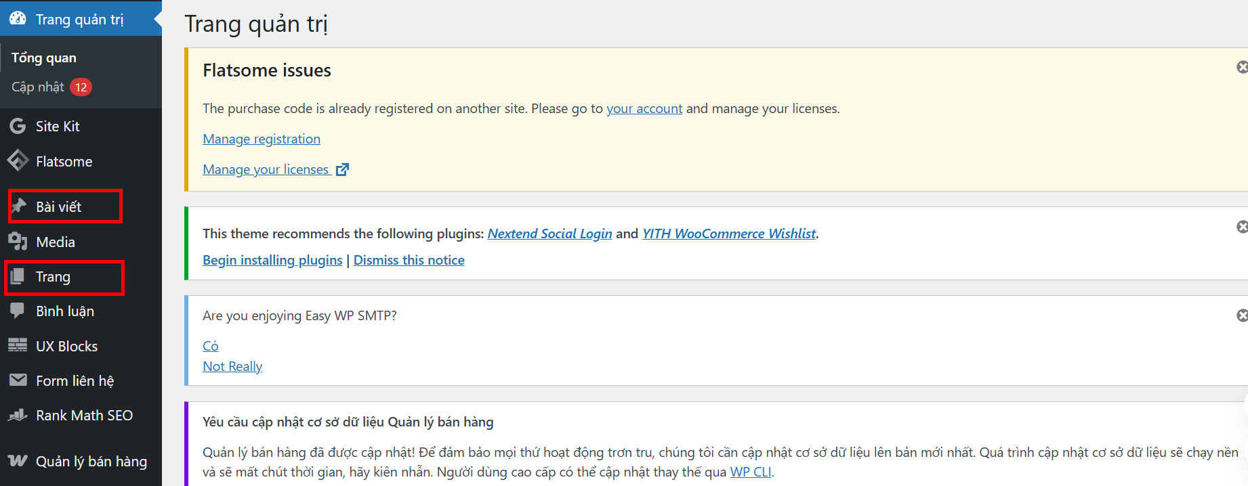Open Trang quản trị dashboard menu
The height and width of the screenshot is (486, 1248).
(x=79, y=19)
